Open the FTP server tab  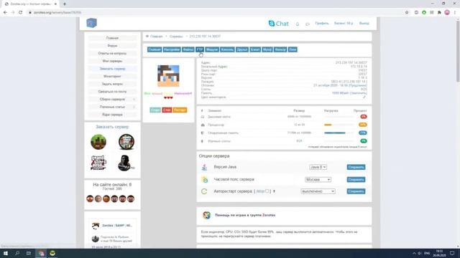pos(200,49)
